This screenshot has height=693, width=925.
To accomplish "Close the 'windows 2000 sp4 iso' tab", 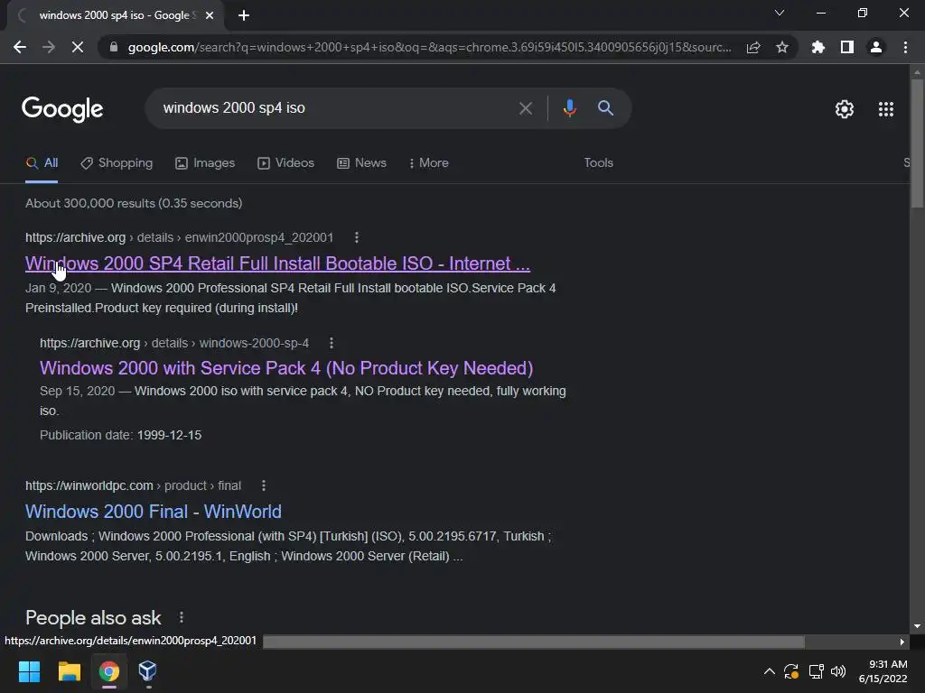I will 210,15.
